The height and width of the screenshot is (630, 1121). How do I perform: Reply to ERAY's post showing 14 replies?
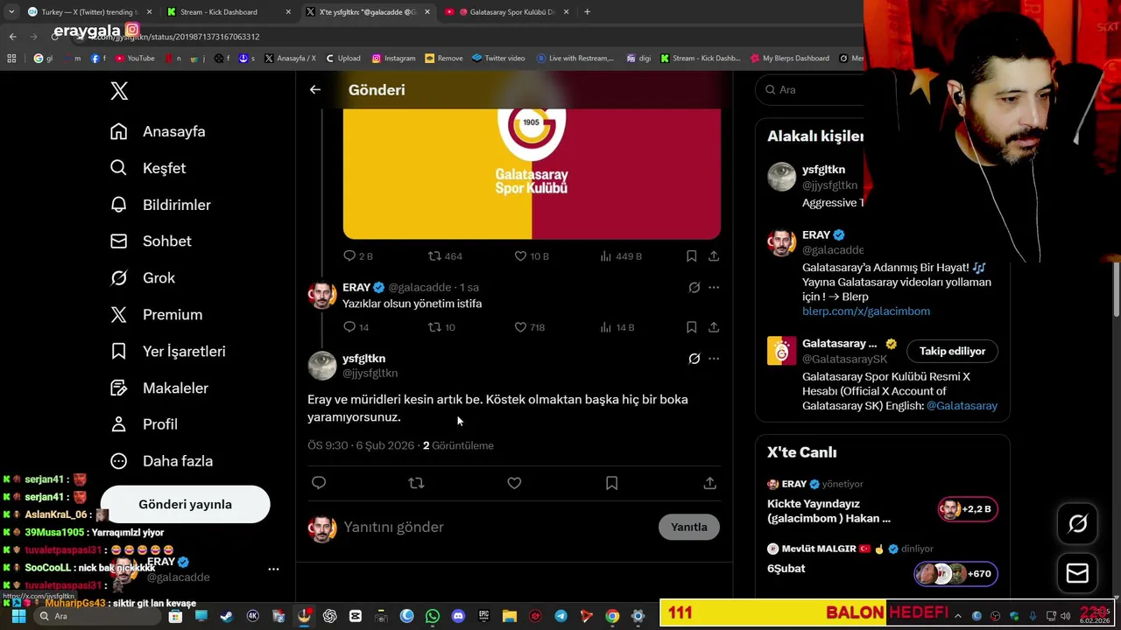tap(356, 327)
